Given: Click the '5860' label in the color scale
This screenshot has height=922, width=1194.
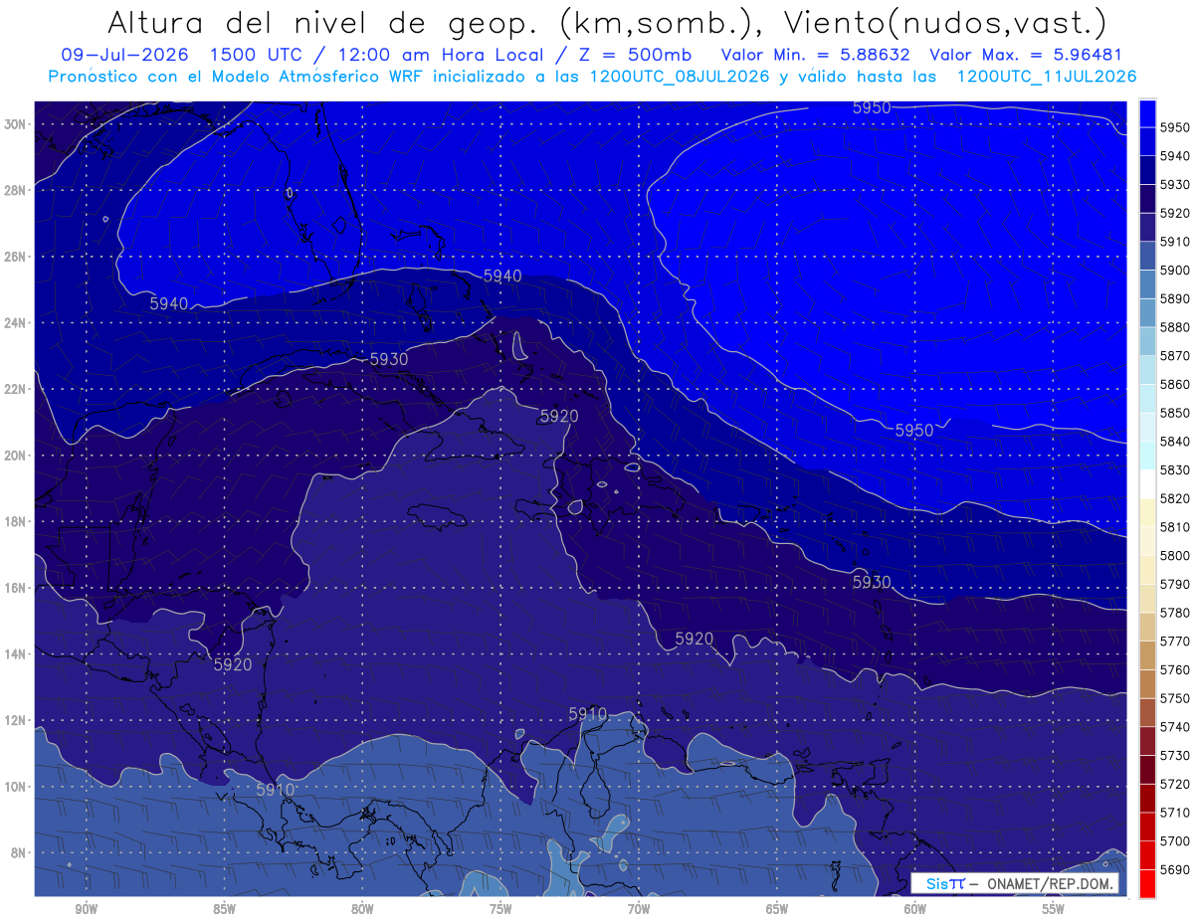Looking at the screenshot, I should pos(1175,384).
